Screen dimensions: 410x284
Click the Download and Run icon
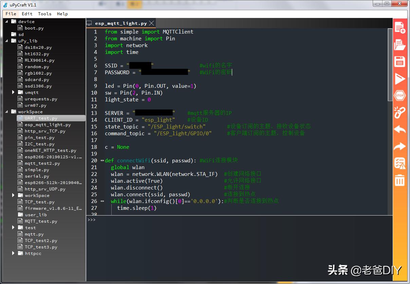pos(400,79)
